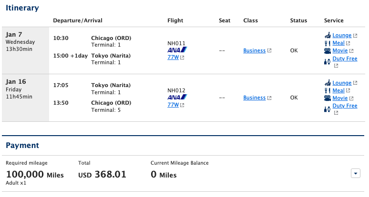Open the Lounge link for the Chicago departure
The image size is (369, 197).
[342, 35]
